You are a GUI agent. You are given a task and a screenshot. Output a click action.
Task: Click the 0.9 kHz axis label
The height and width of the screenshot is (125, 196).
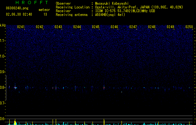click(x=2, y=72)
